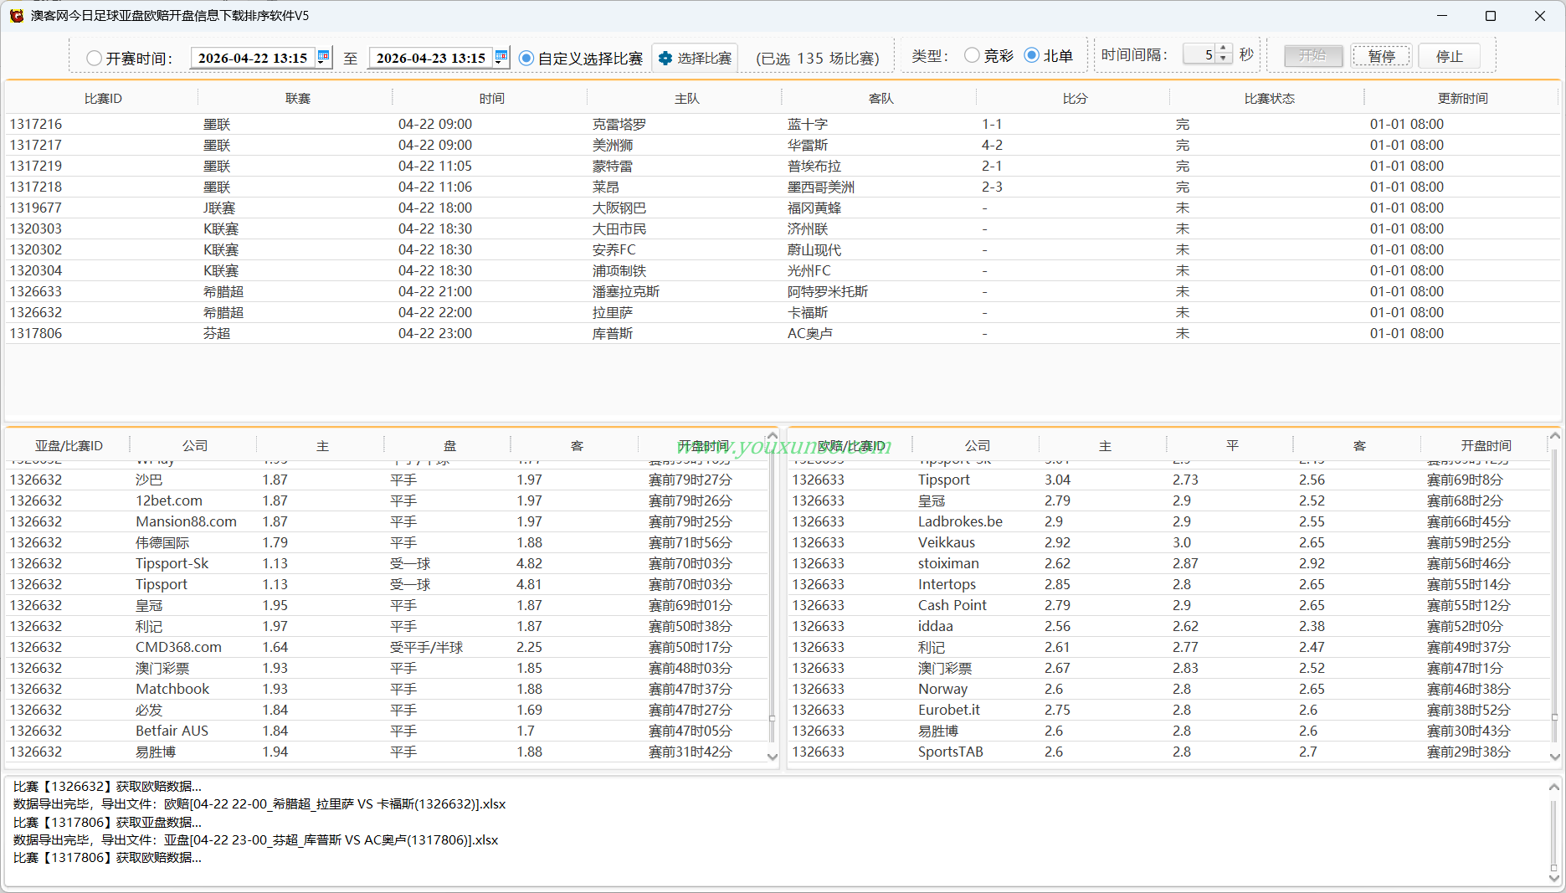This screenshot has height=893, width=1566.
Task: Select match row 1317219 蒙特雷
Action: pos(783,166)
